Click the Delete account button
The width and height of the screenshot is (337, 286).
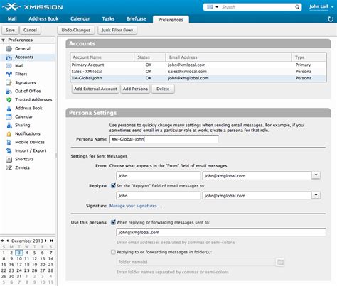pyautogui.click(x=163, y=89)
